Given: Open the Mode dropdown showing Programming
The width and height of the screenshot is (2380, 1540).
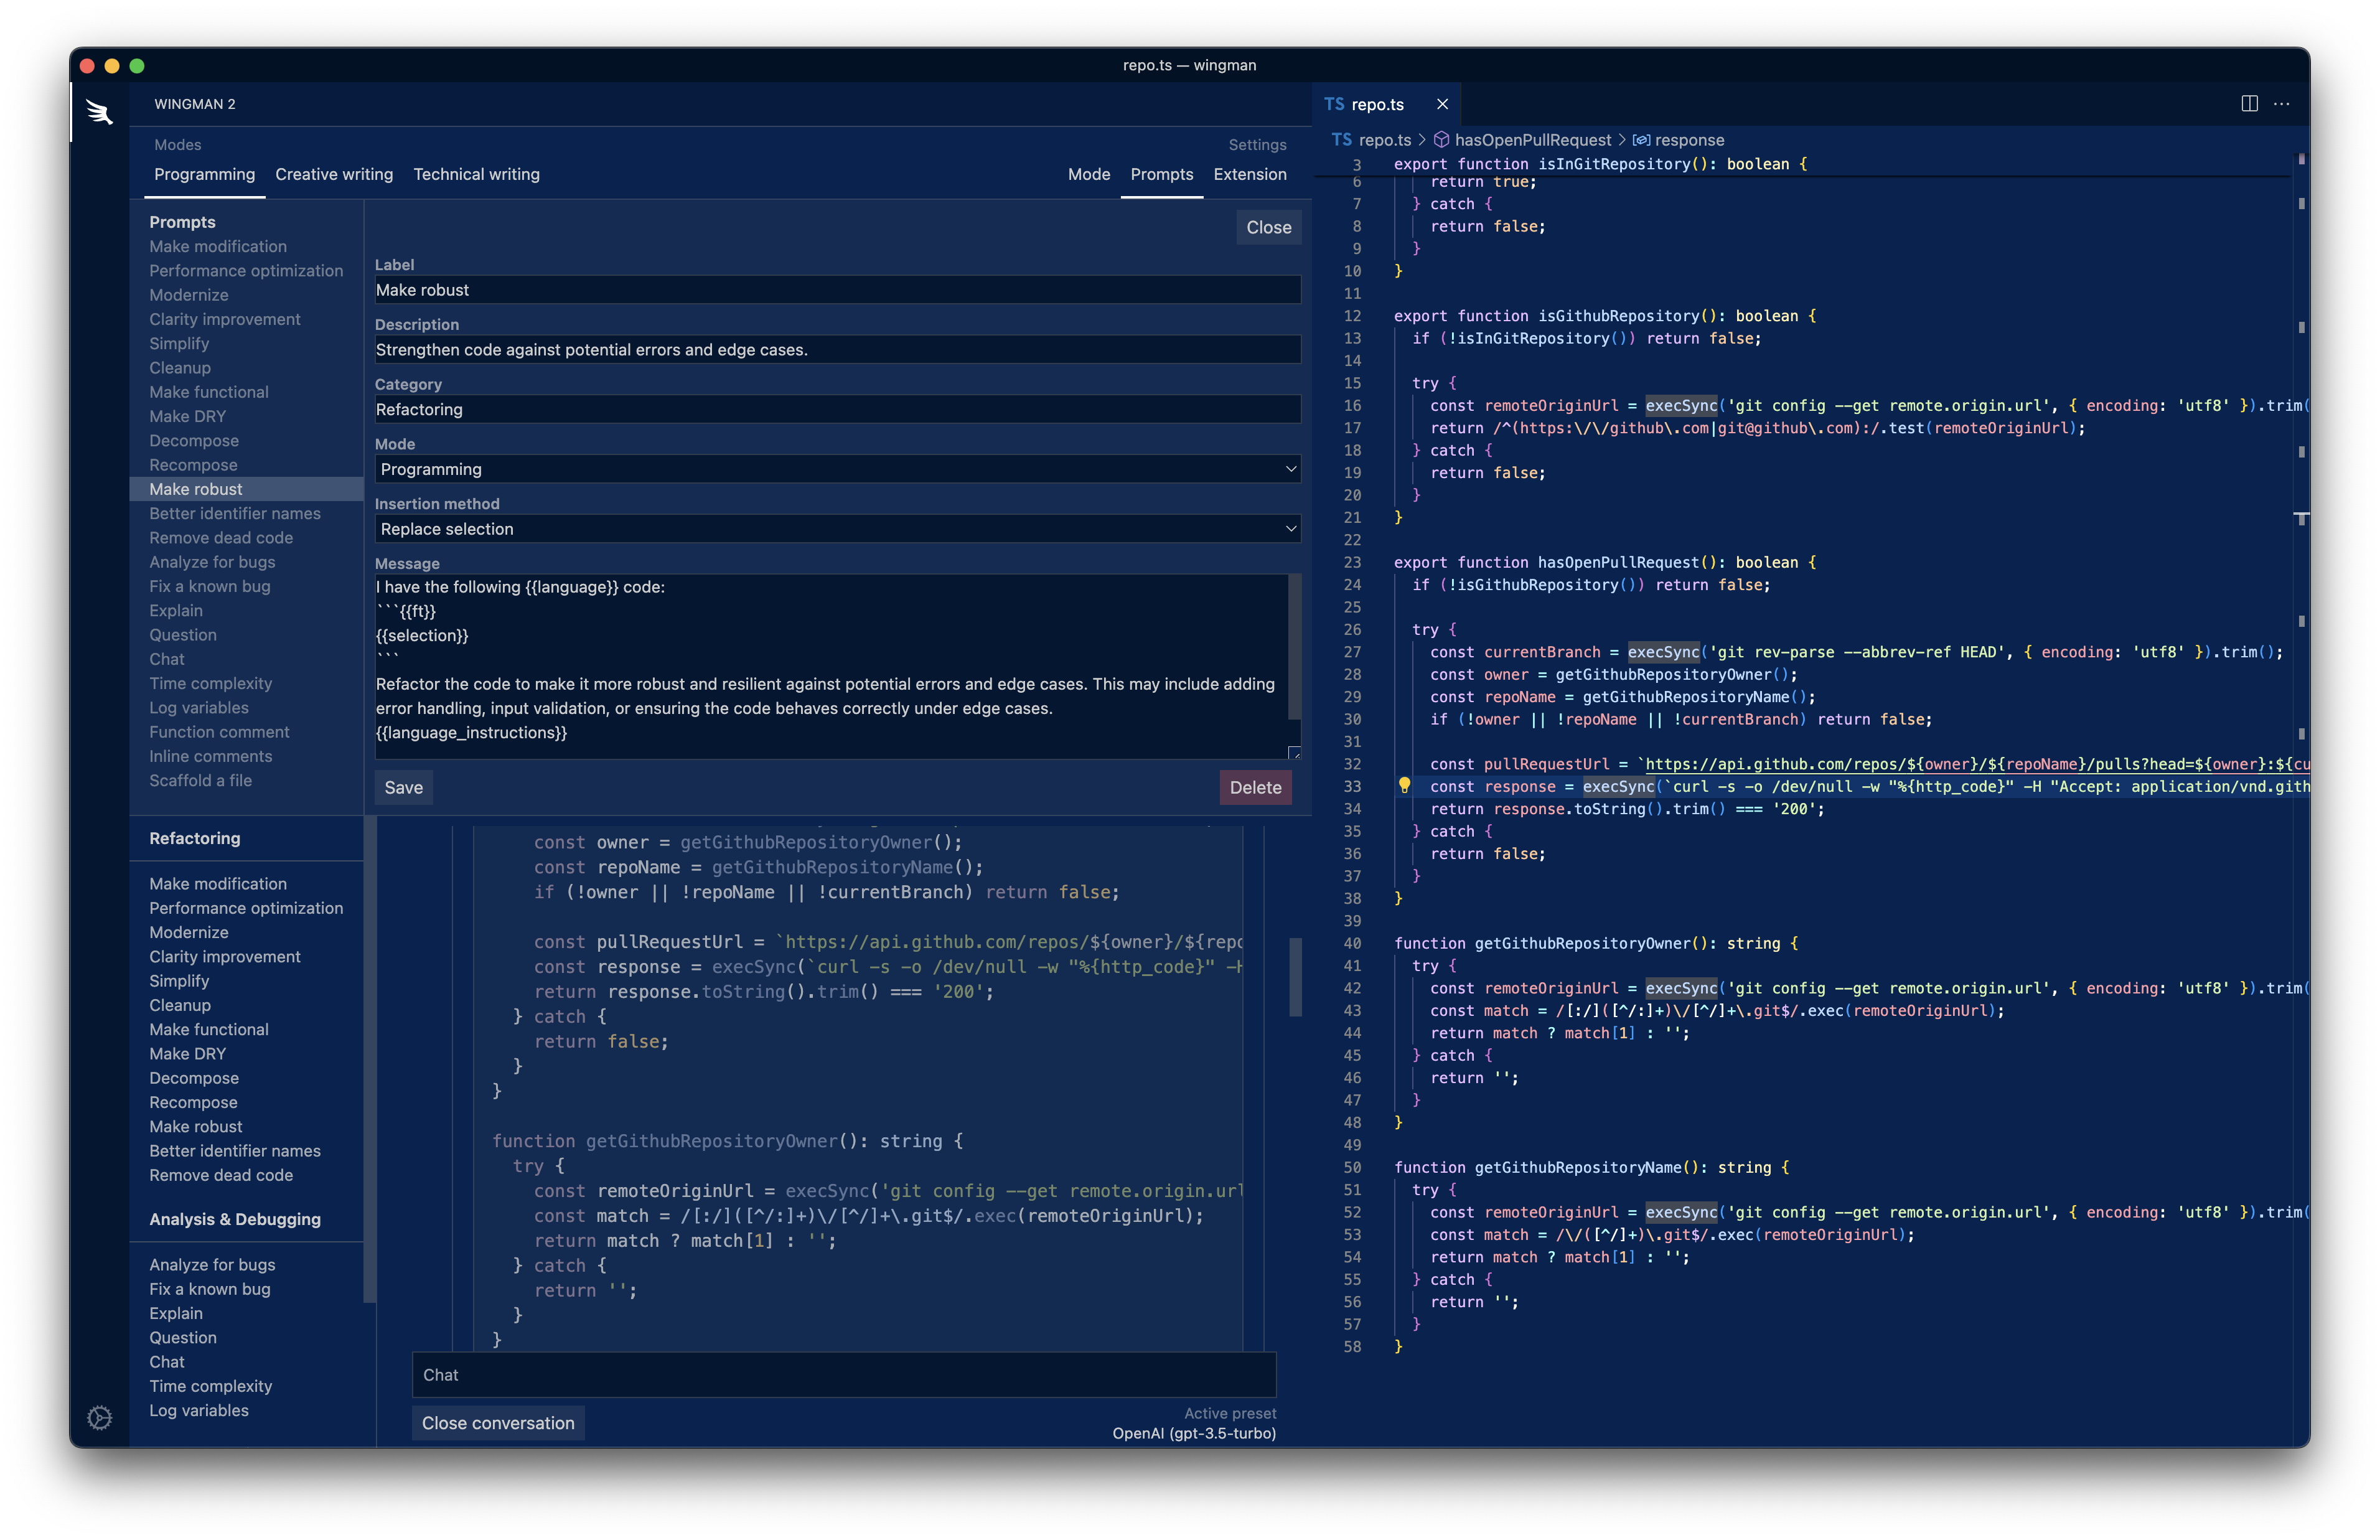Looking at the screenshot, I should tap(836, 469).
